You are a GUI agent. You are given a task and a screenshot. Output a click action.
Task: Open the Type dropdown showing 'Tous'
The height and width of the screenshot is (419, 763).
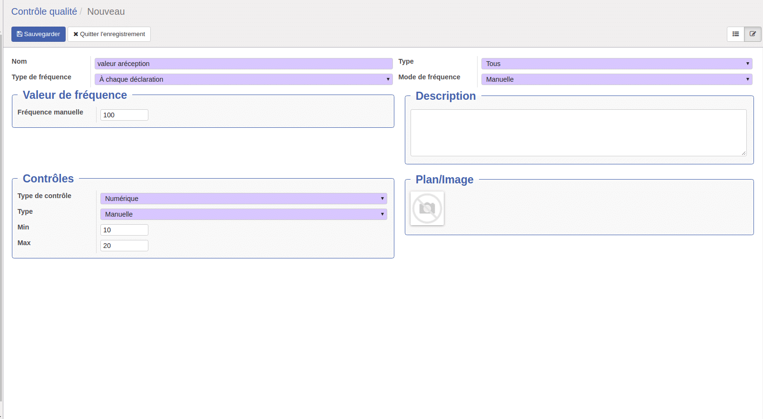click(x=617, y=64)
